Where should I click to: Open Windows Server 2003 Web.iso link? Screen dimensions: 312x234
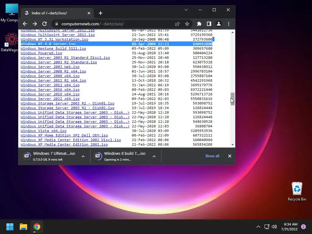tap(50, 67)
